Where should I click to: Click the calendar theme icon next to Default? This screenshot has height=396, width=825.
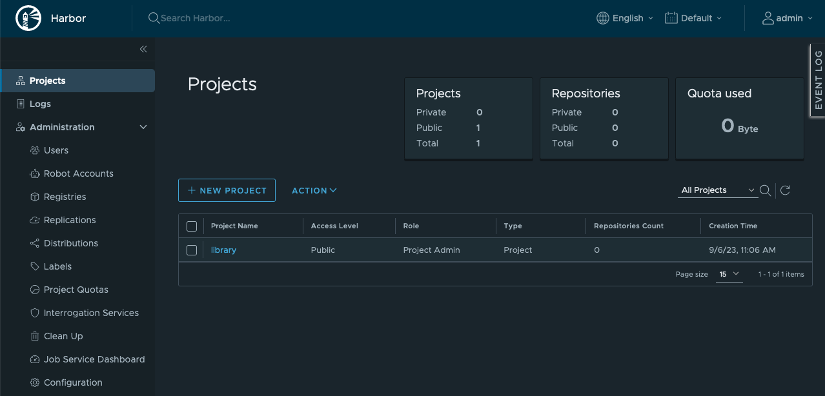coord(671,18)
